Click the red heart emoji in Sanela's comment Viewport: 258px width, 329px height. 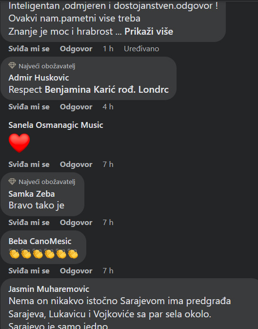click(x=20, y=143)
